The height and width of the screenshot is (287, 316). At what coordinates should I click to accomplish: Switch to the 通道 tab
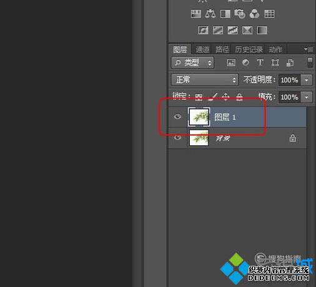[x=202, y=49]
